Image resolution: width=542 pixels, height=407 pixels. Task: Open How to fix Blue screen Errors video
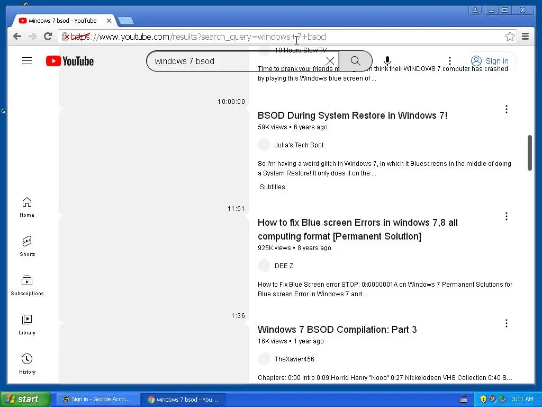(x=357, y=229)
